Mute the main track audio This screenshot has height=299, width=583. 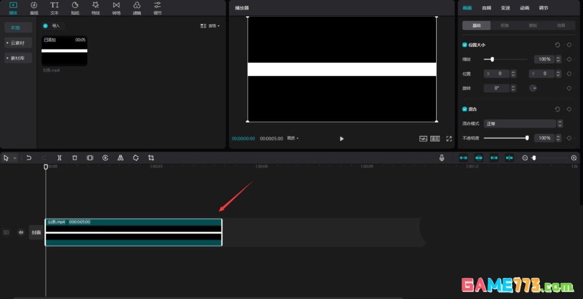21,233
